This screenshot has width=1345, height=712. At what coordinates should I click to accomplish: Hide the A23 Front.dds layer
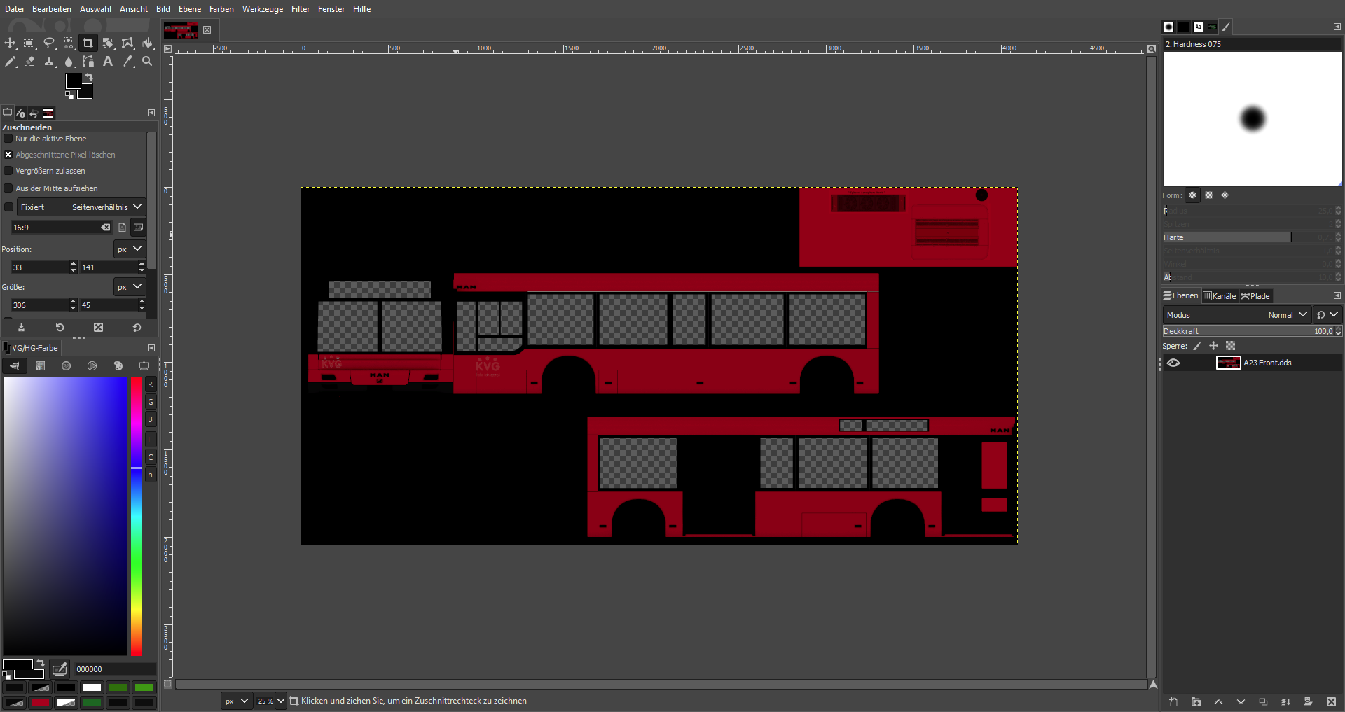pyautogui.click(x=1173, y=363)
